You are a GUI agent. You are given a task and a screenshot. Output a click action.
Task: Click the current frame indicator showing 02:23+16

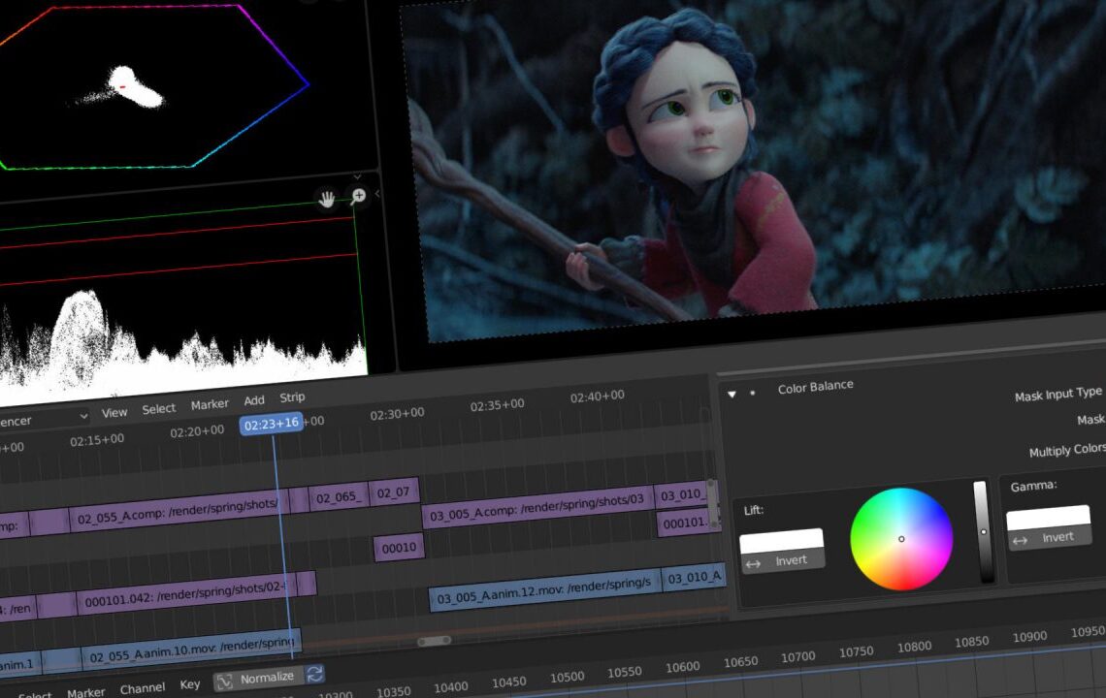272,423
